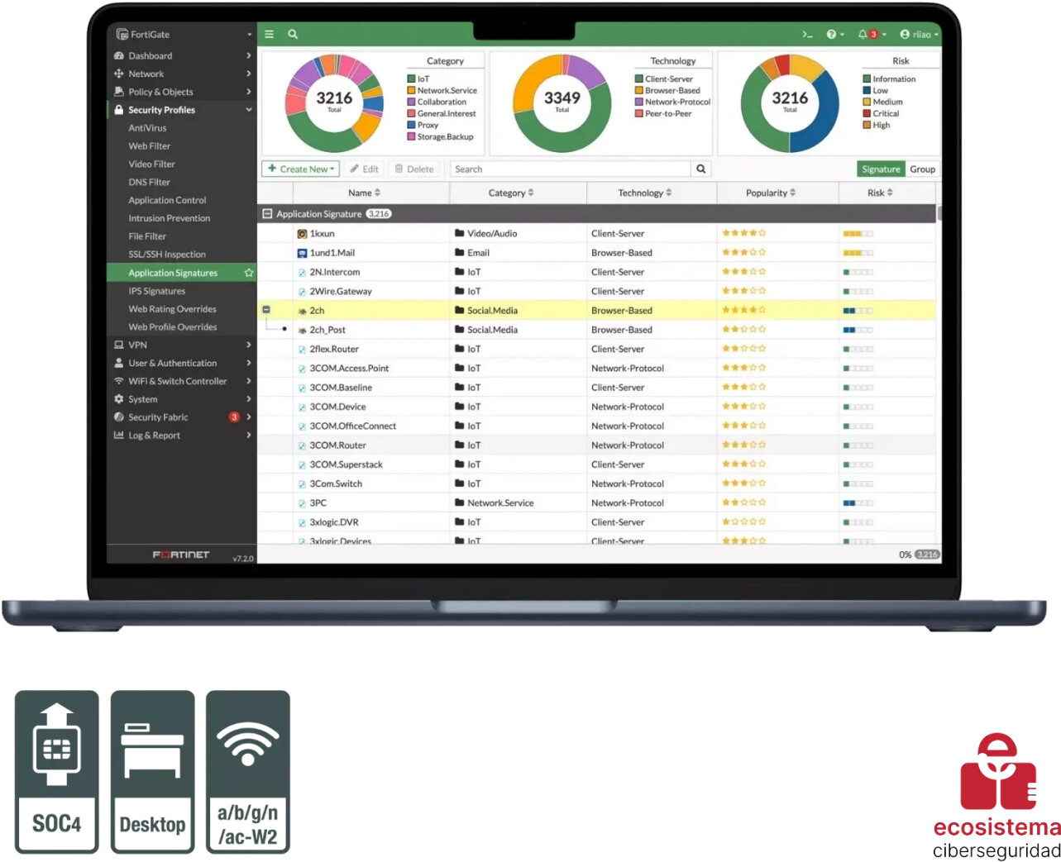Click the Edit button
Viewport: 1061px width, 862px height.
tap(364, 169)
